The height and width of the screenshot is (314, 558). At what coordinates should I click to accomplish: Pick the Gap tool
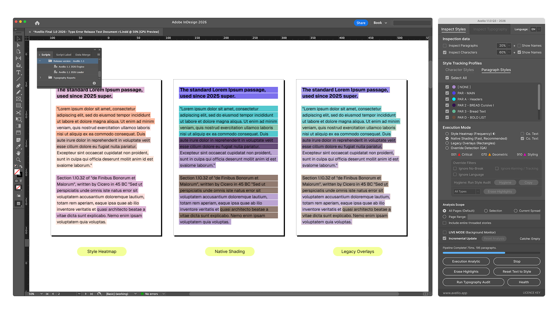pyautogui.click(x=18, y=58)
